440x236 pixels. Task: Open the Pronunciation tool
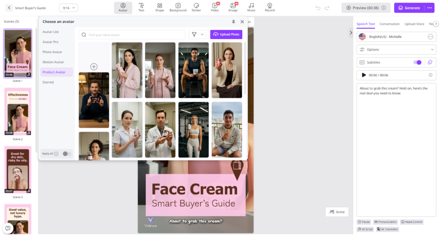pyautogui.click(x=385, y=222)
